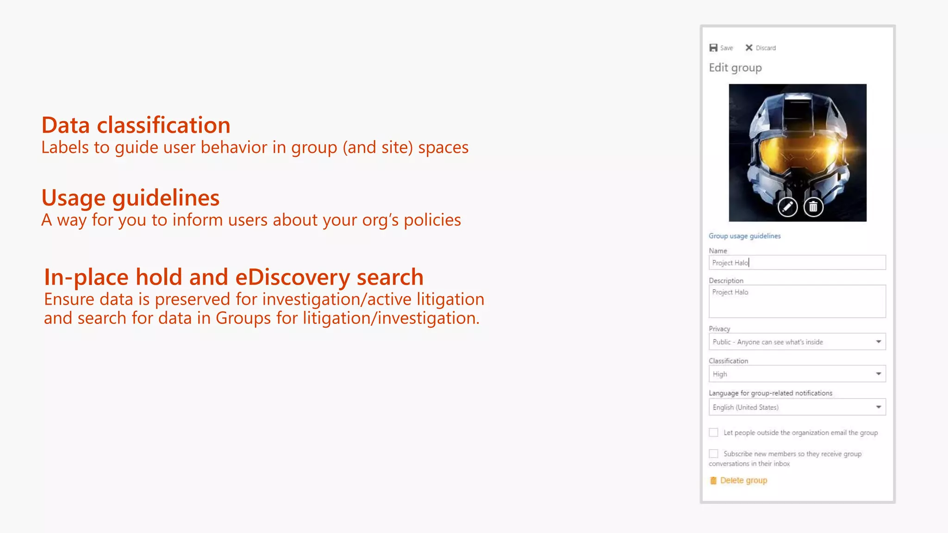Open the Privacy dropdown showing Public
Screen dimensions: 948x533
coord(797,342)
